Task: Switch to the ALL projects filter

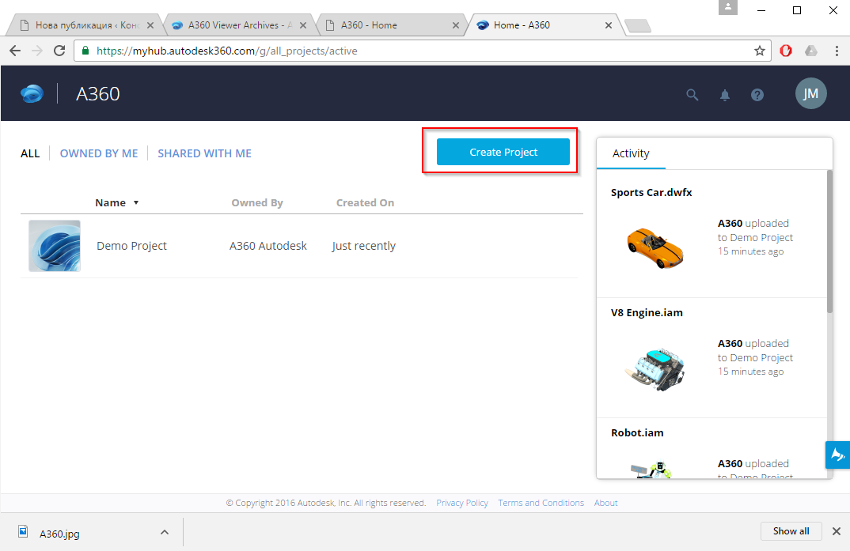Action: [30, 153]
